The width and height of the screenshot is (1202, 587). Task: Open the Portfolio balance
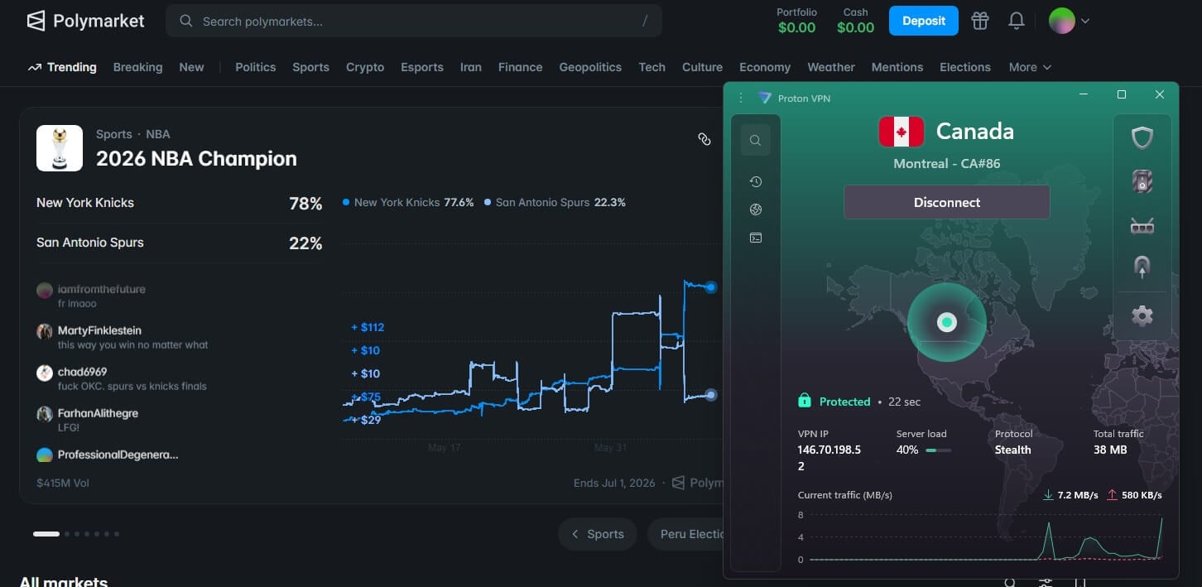click(x=796, y=21)
